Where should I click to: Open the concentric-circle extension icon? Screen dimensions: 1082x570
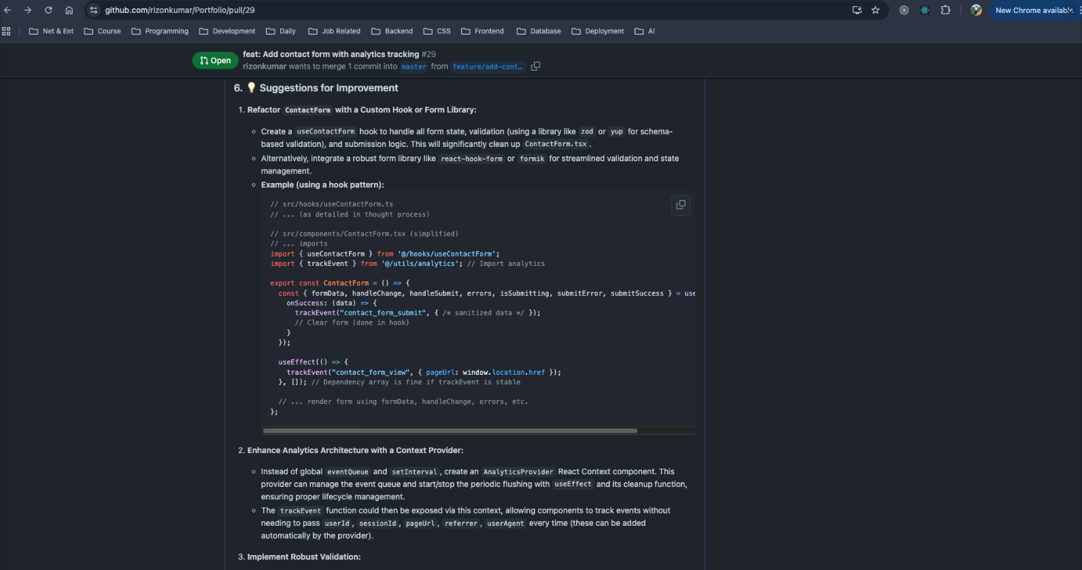click(x=904, y=10)
